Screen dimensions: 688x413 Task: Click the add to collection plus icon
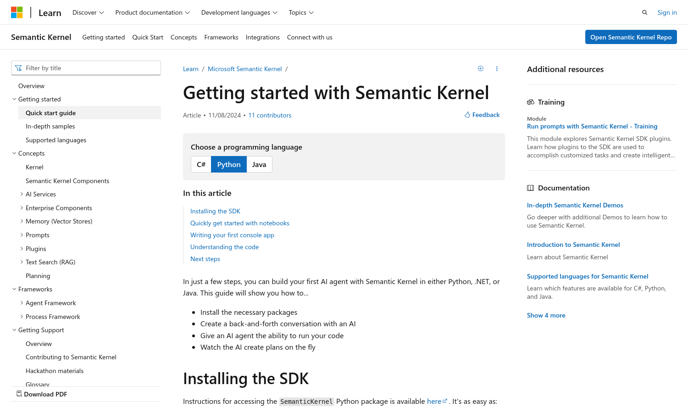(x=480, y=69)
